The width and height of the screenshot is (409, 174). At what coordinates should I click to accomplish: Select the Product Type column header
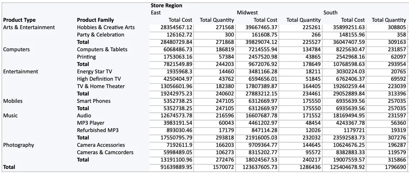click(19, 20)
